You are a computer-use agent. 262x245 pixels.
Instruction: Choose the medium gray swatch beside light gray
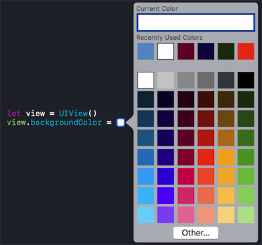[x=186, y=80]
